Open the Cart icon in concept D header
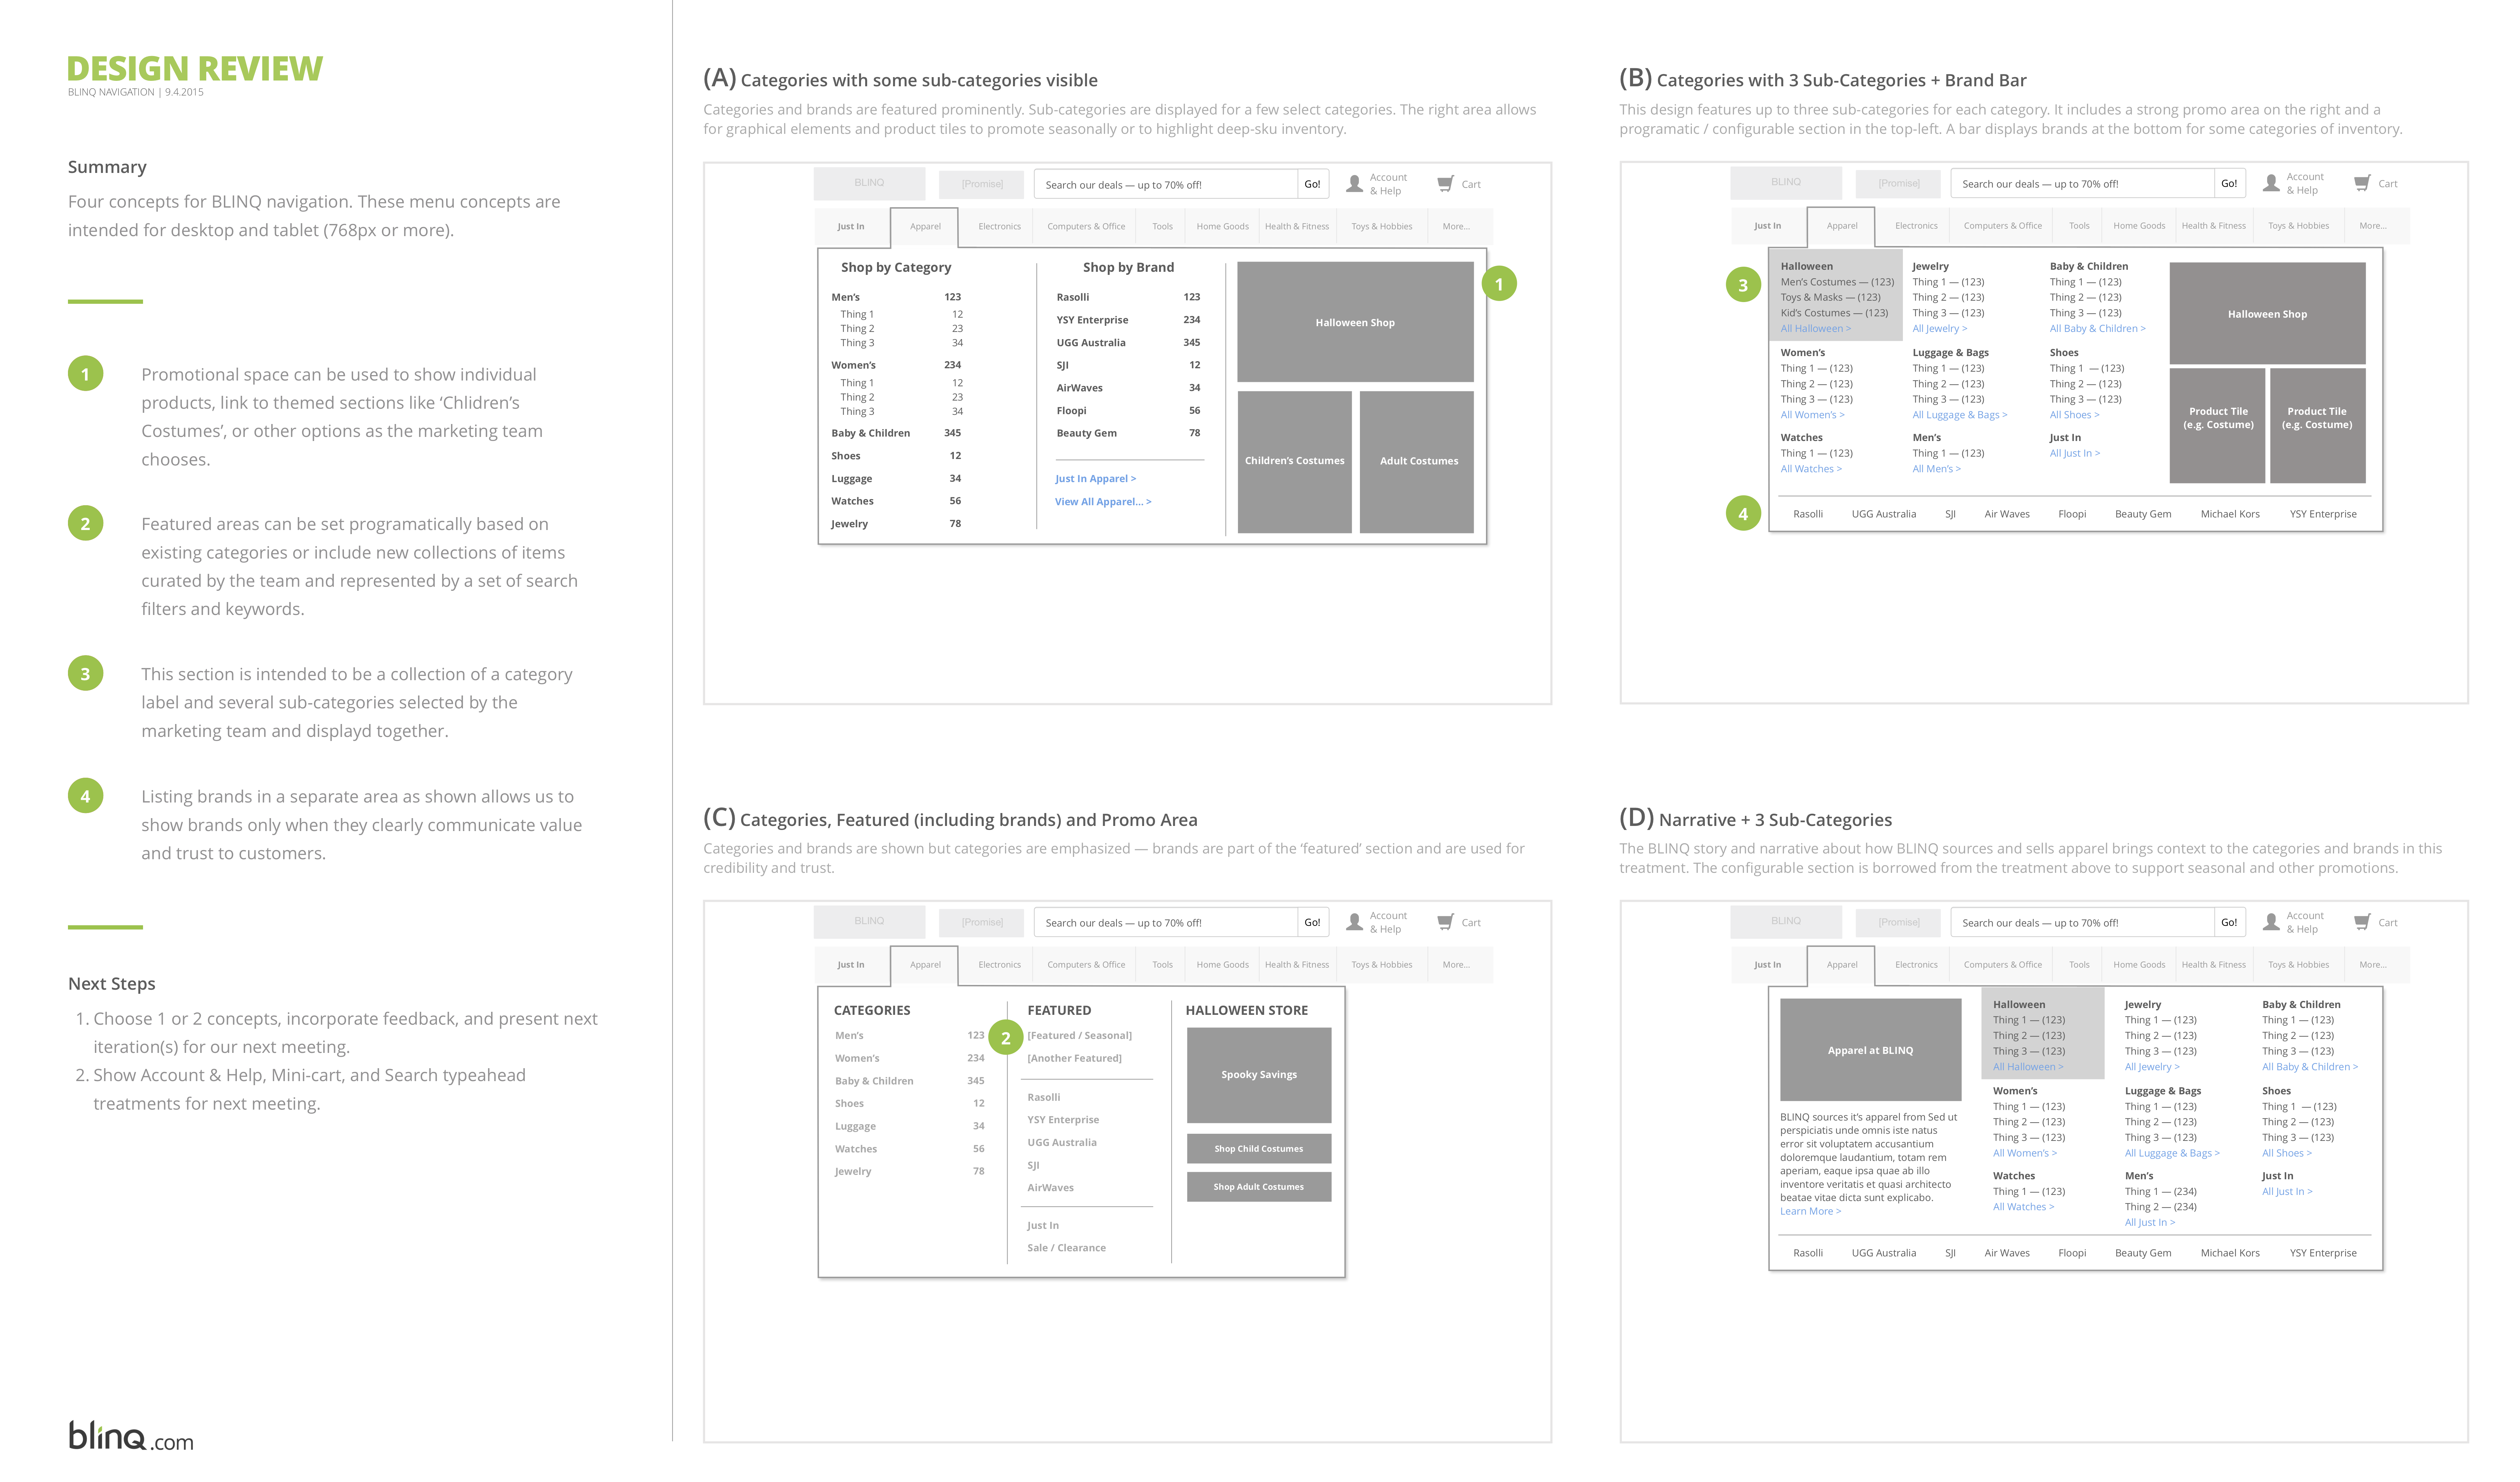The width and height of the screenshot is (2520, 1482). pos(2362,922)
